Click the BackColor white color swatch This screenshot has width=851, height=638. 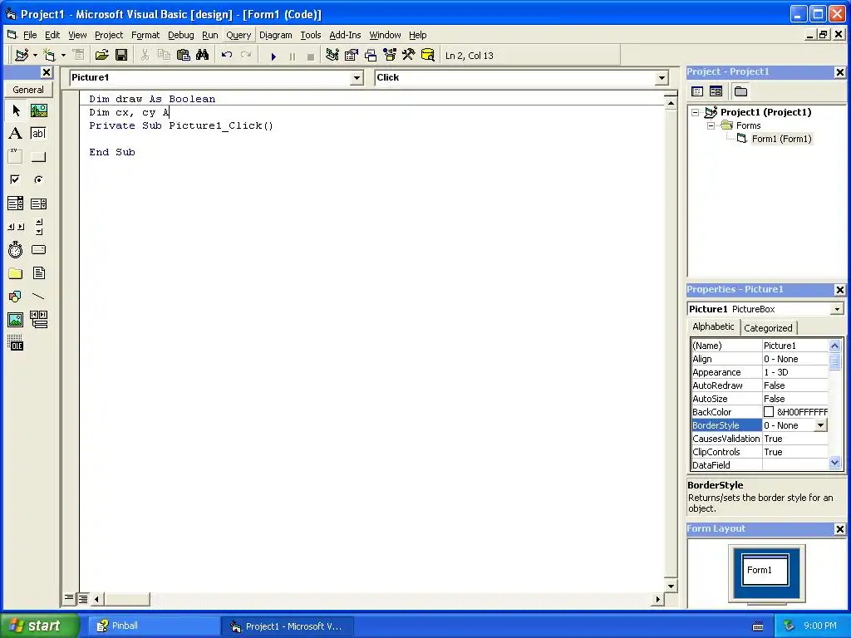pos(769,412)
